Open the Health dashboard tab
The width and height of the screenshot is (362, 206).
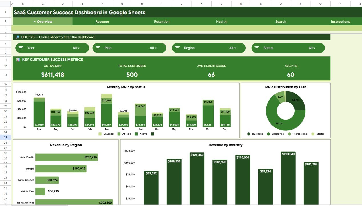click(221, 21)
